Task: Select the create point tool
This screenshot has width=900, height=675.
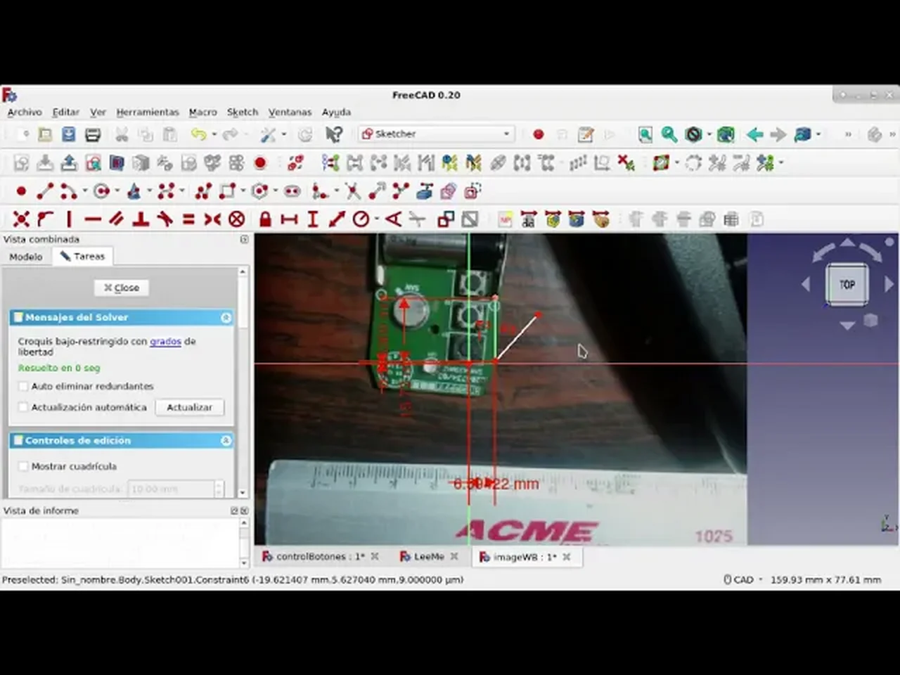Action: (x=21, y=191)
